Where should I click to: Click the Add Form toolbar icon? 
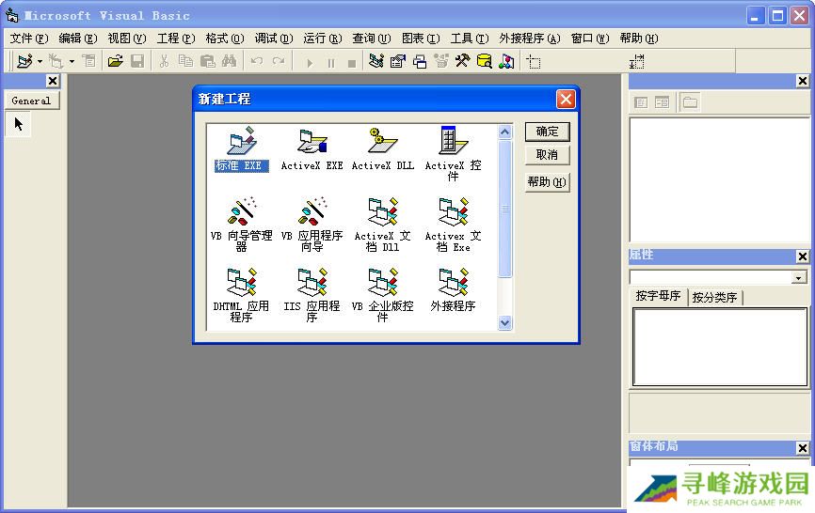pyautogui.click(x=56, y=61)
